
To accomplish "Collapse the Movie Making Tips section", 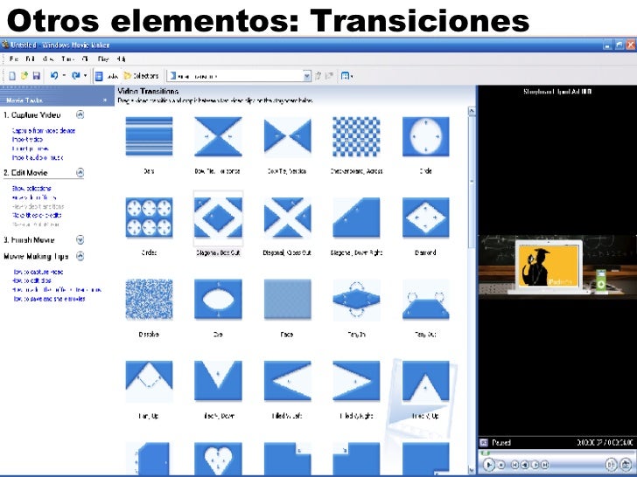I will click(80, 256).
